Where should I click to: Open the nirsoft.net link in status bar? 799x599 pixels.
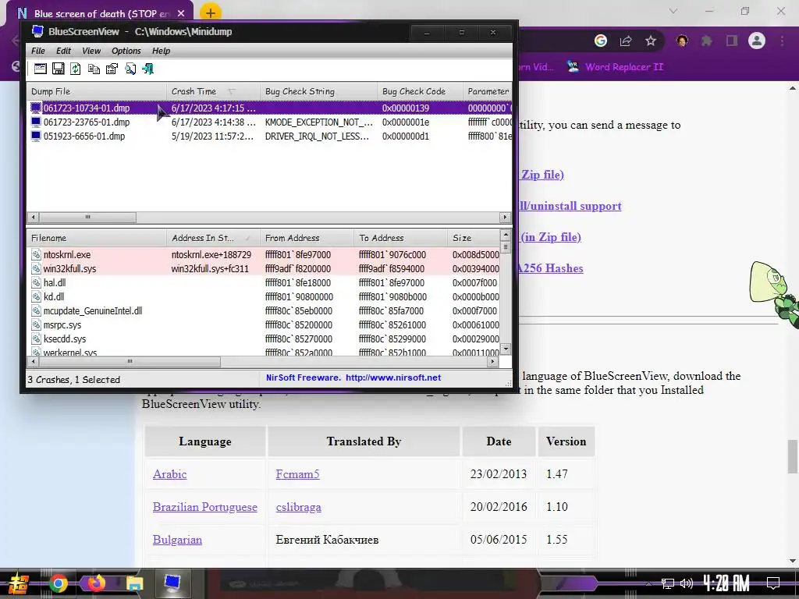point(393,378)
